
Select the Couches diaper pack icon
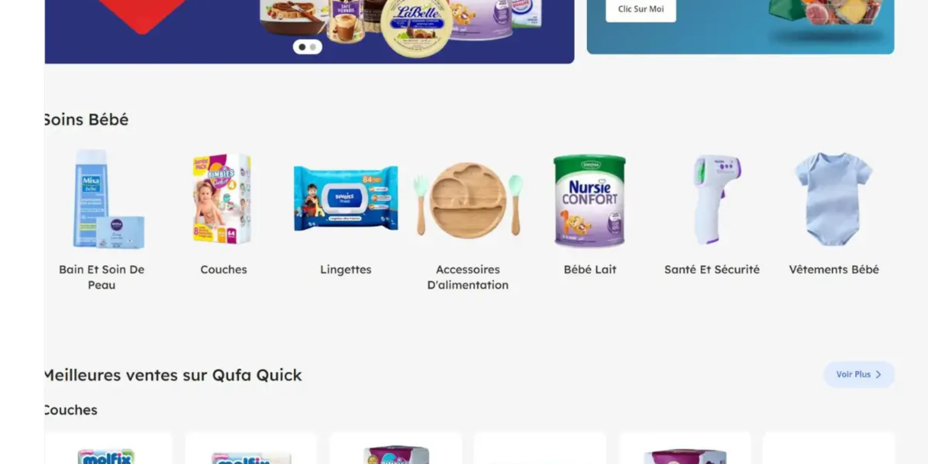point(223,200)
